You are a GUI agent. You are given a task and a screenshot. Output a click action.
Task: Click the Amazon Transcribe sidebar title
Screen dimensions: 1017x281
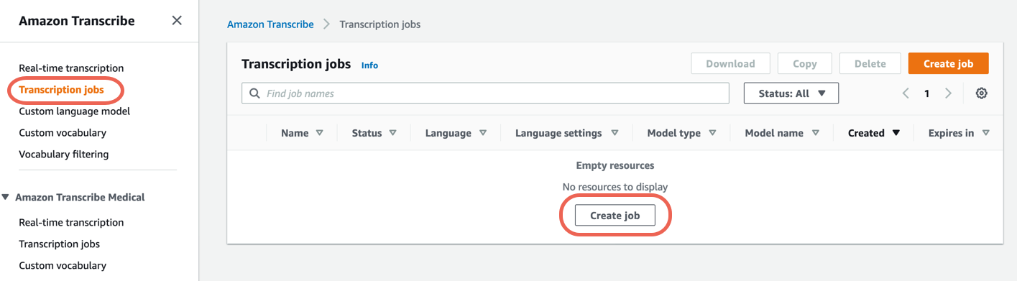tap(77, 21)
